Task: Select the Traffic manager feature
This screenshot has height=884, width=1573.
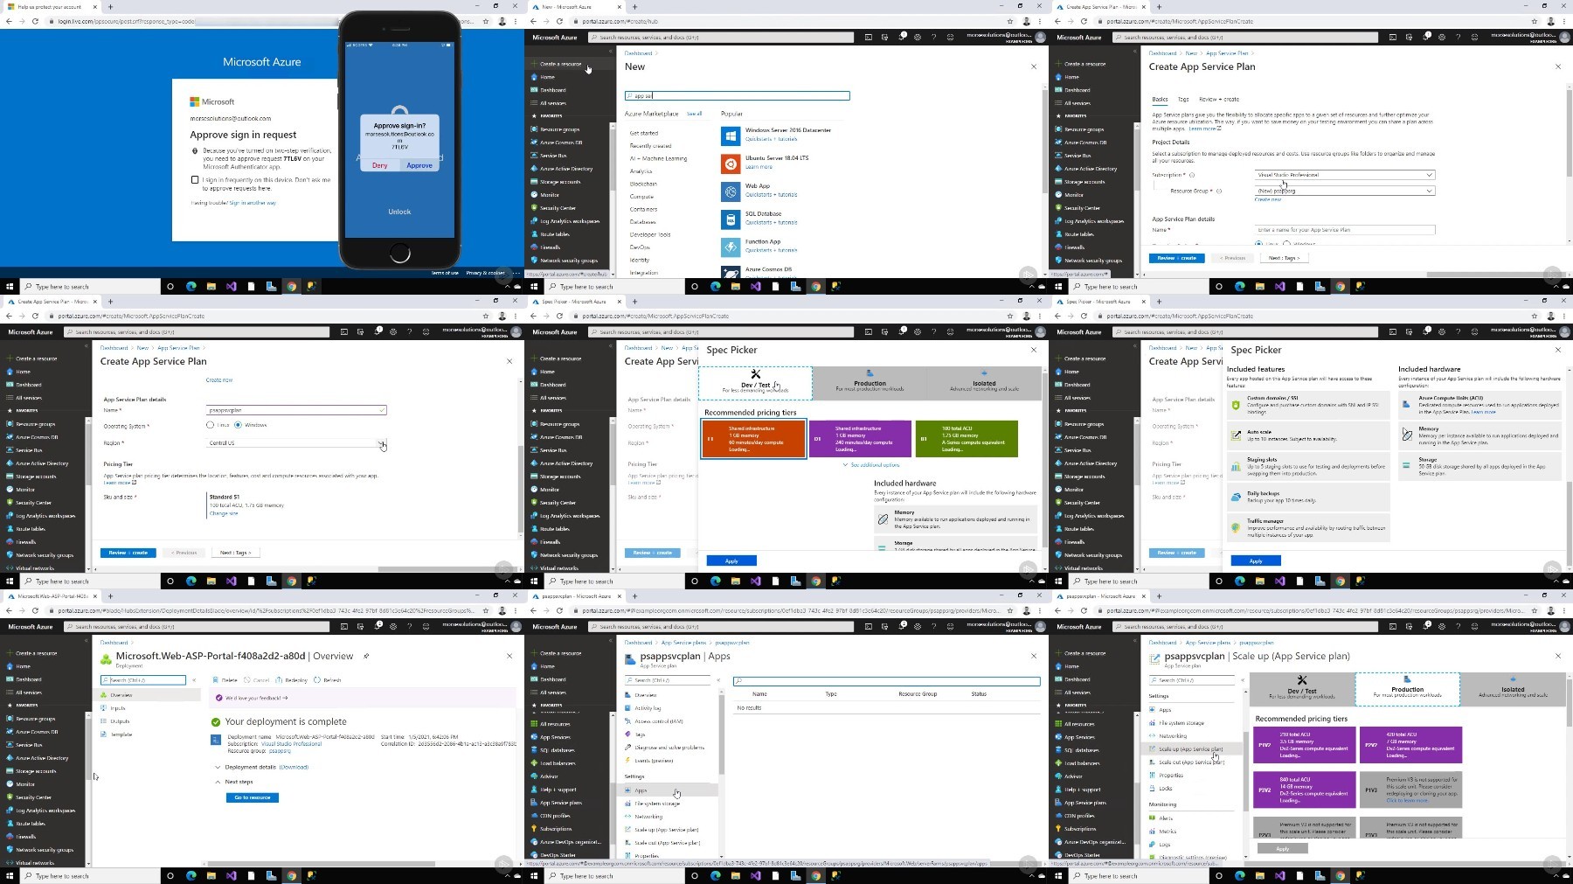Action: (1308, 527)
